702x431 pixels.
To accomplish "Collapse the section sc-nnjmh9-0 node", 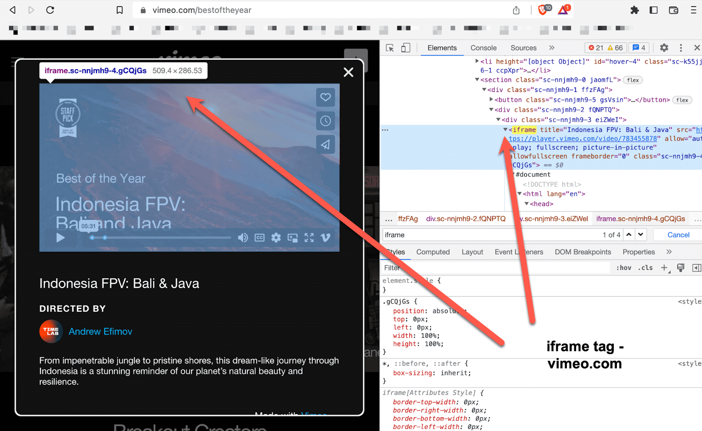I will click(477, 80).
